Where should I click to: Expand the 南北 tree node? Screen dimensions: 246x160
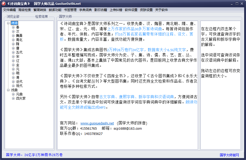click(x=13, y=40)
